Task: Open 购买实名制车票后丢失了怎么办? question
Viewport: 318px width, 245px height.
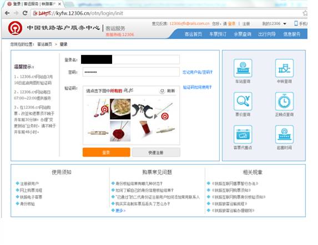Action: tap(143, 204)
